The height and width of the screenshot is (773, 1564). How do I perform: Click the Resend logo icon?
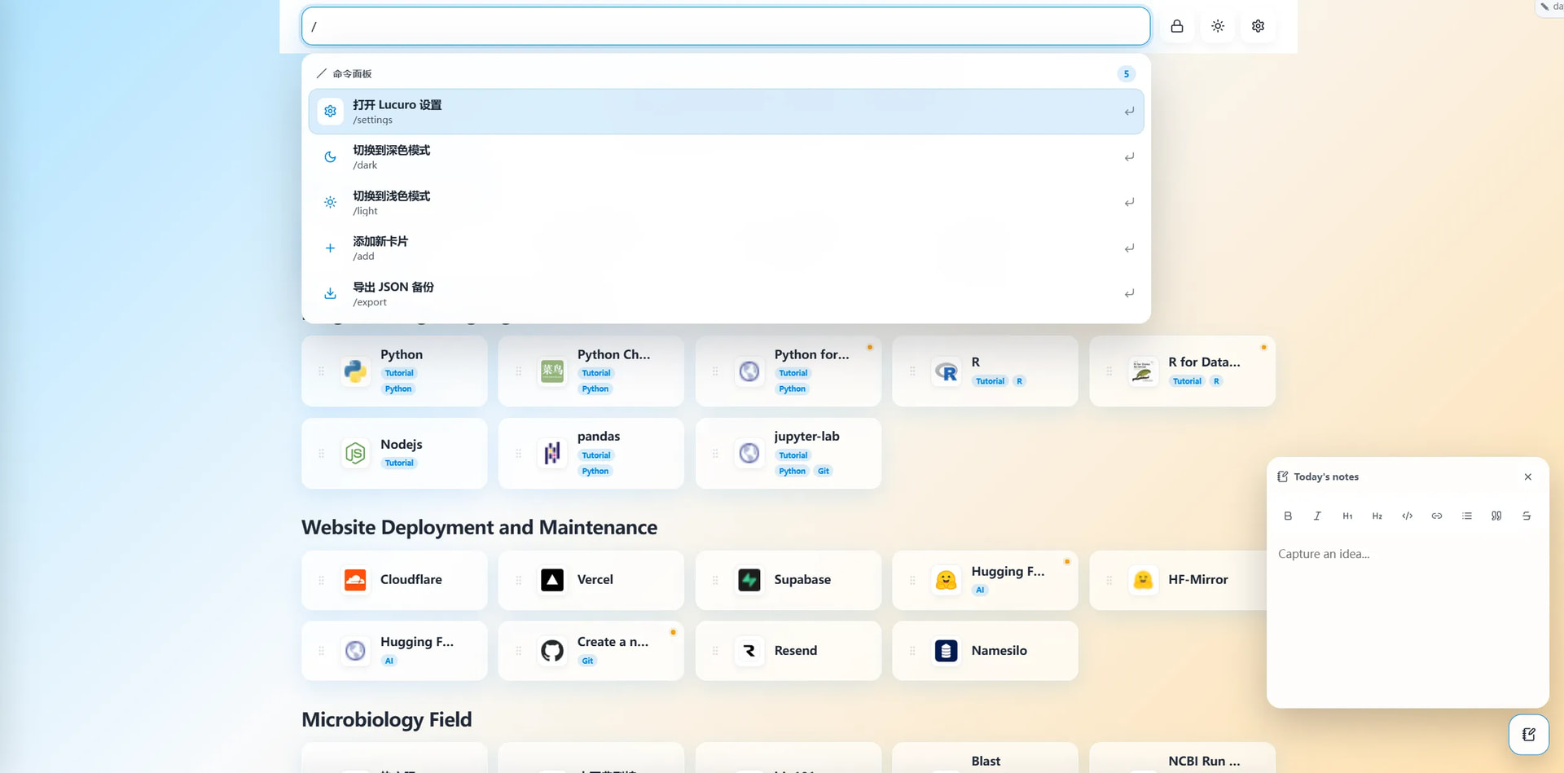click(x=749, y=651)
